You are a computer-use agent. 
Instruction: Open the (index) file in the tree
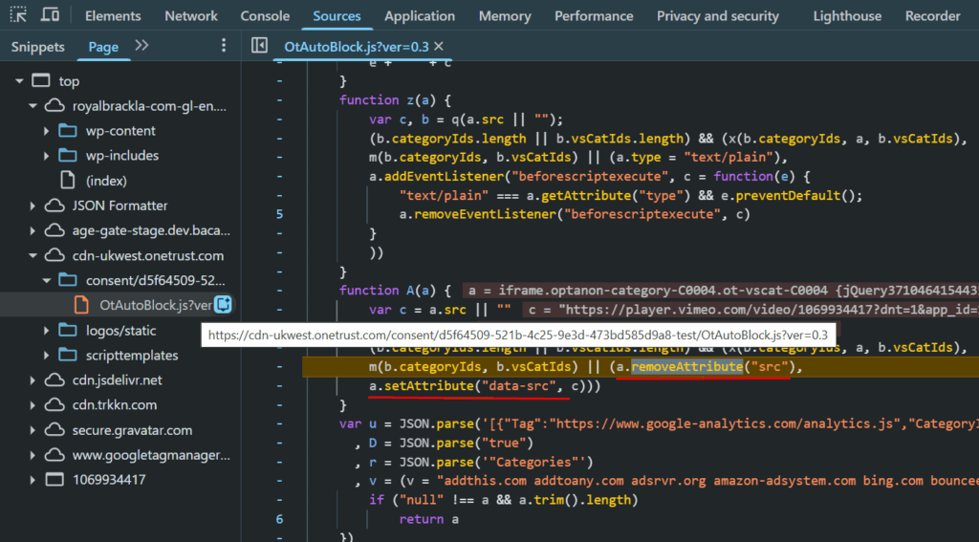pyautogui.click(x=106, y=181)
